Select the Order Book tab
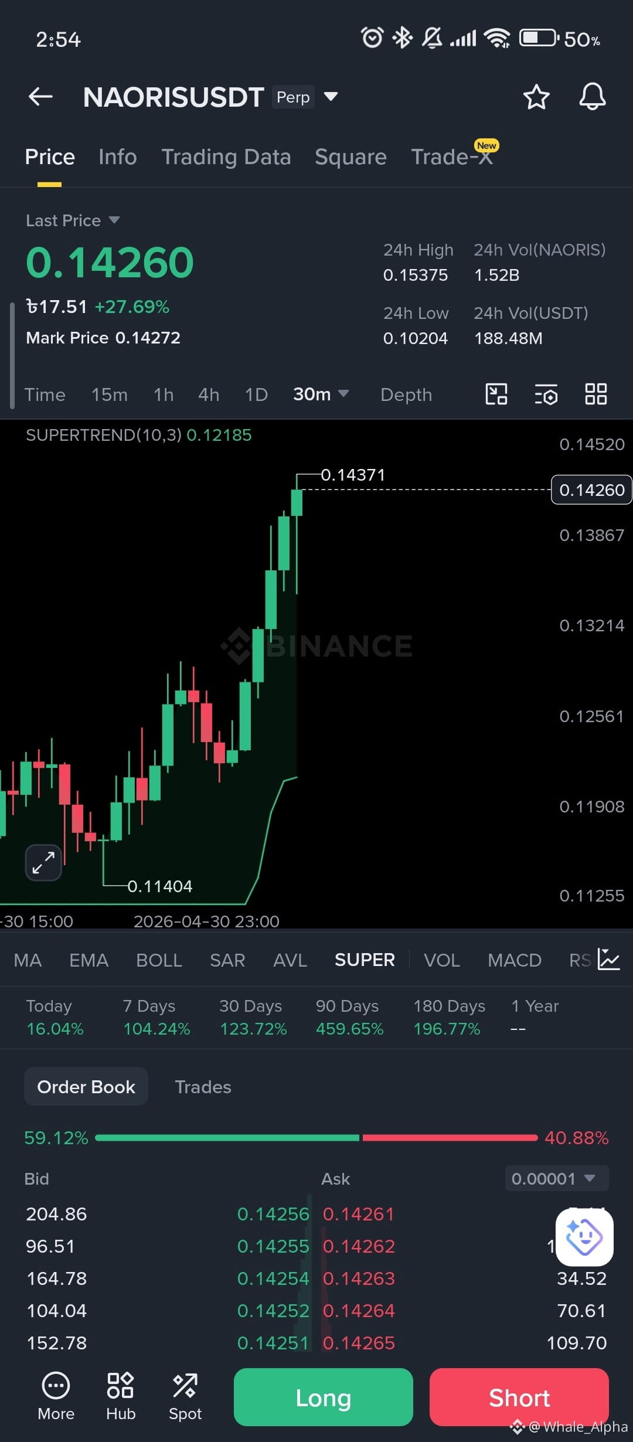Viewport: 633px width, 1442px height. (x=86, y=1087)
